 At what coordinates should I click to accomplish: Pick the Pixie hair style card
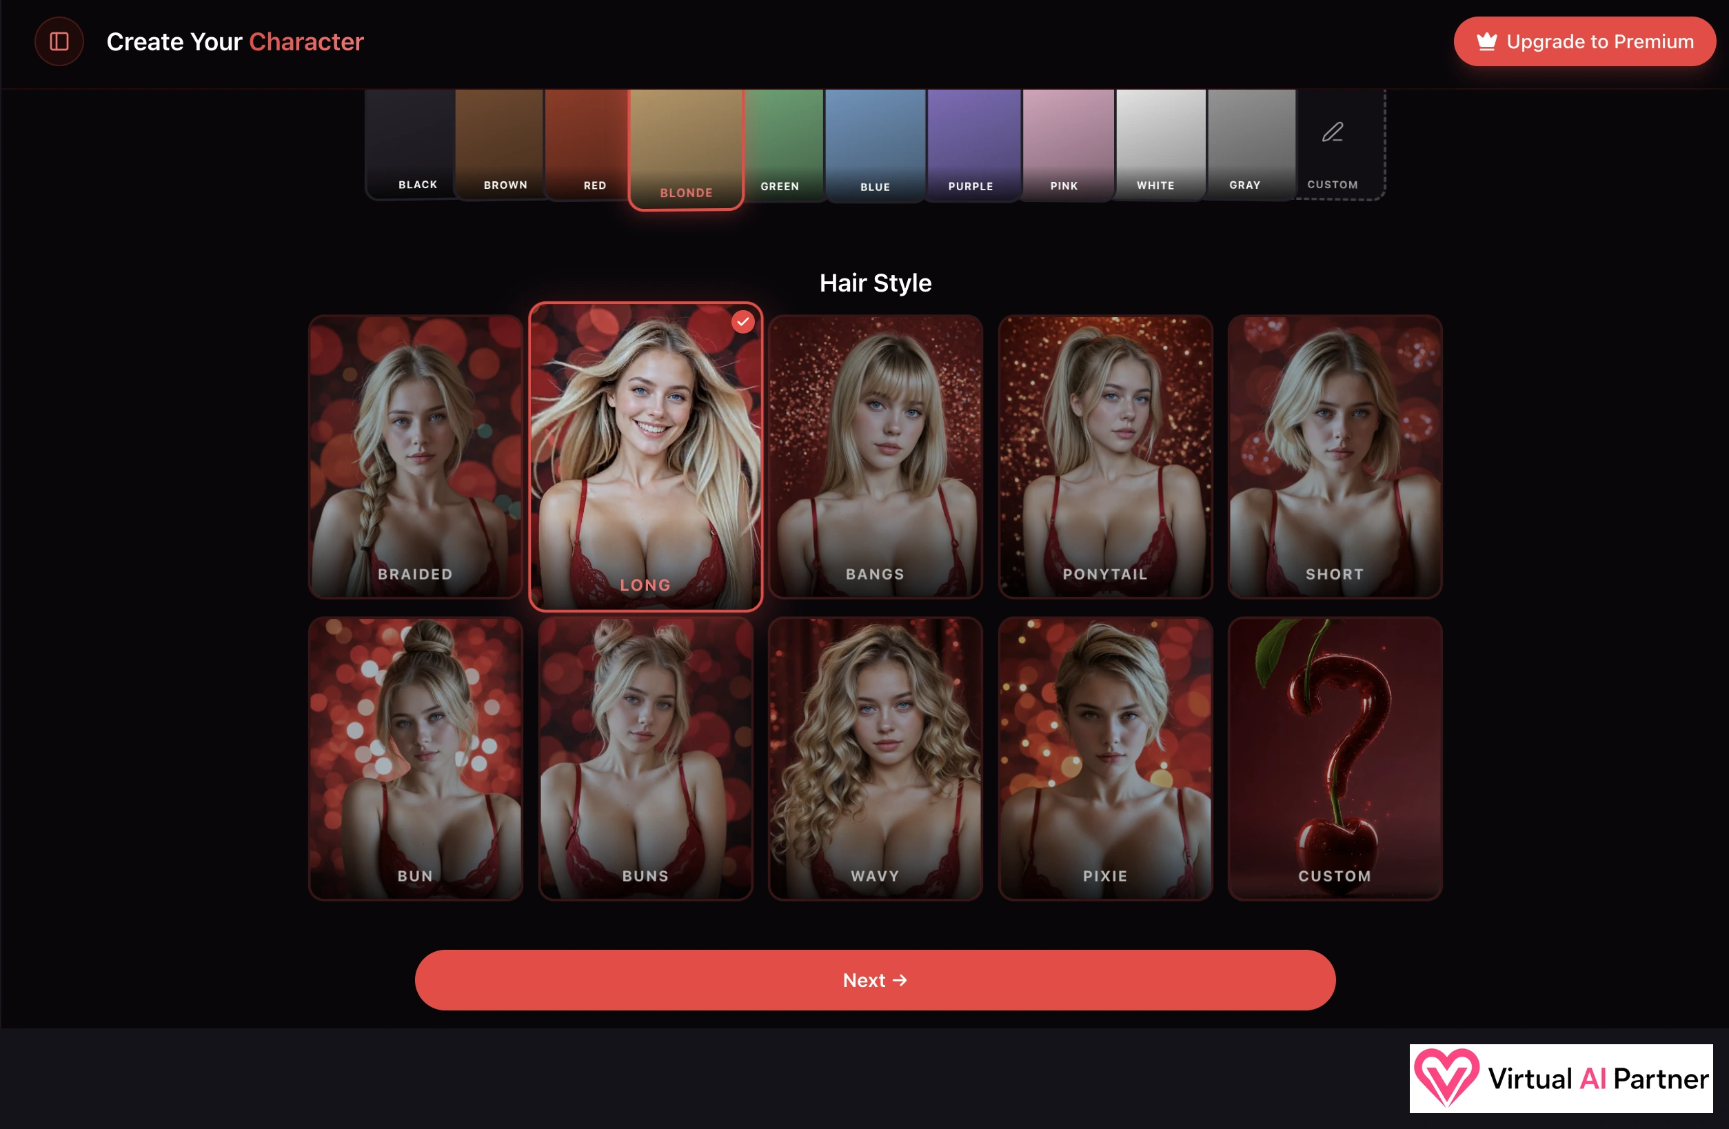tap(1105, 758)
